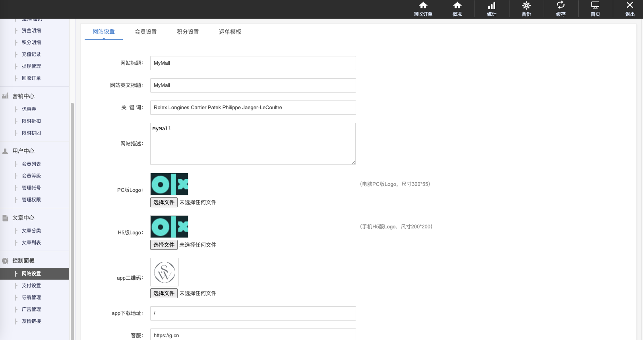Click the H5版Logo preview thumbnail
Viewport: 643px width, 340px height.
click(x=169, y=226)
